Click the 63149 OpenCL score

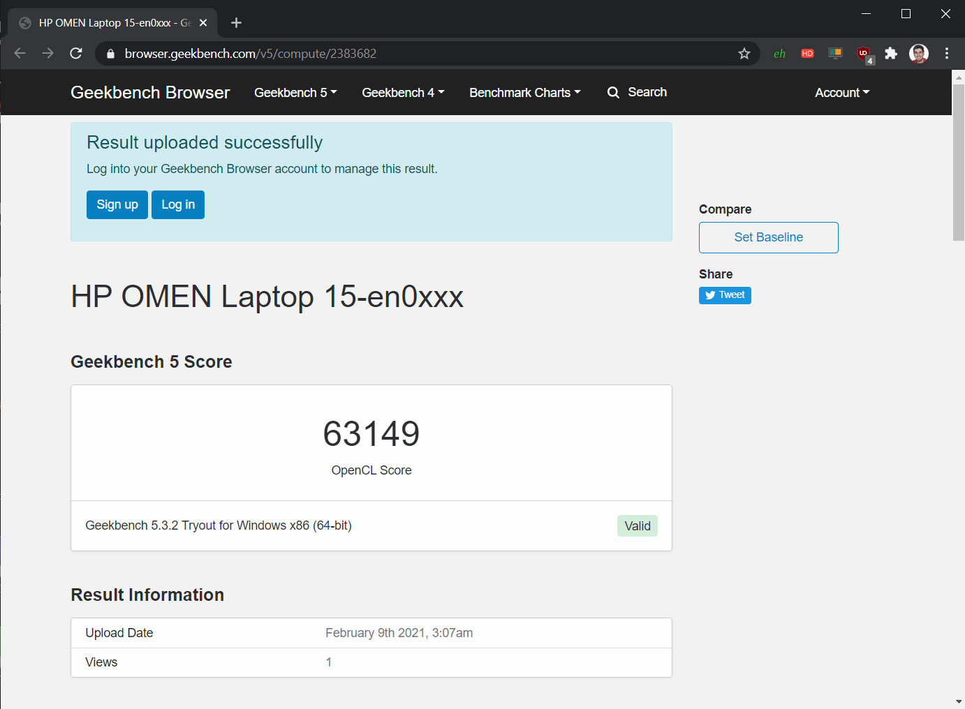(371, 433)
